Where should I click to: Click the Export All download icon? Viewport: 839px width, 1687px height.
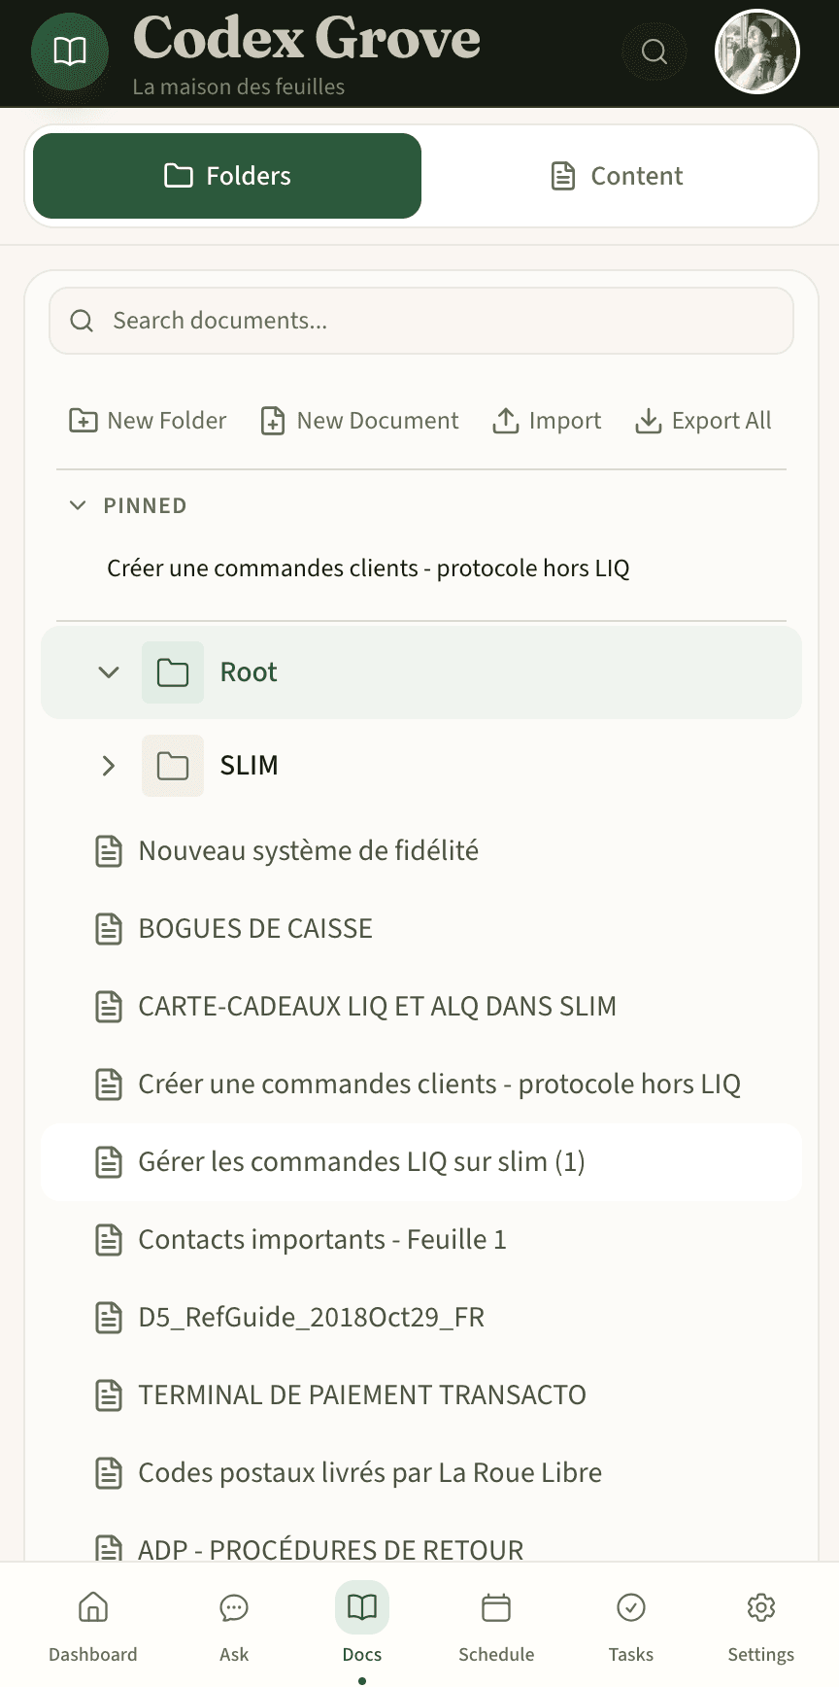648,420
